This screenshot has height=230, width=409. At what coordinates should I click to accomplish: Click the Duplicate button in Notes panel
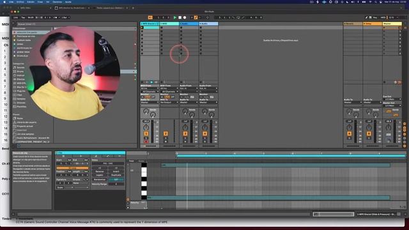pos(116,175)
